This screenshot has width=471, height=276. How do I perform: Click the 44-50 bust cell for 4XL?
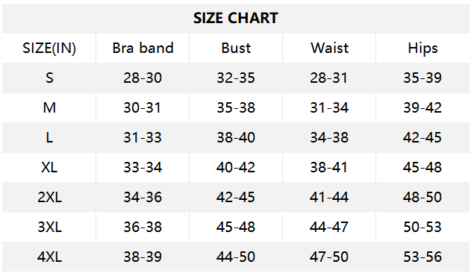coord(236,257)
